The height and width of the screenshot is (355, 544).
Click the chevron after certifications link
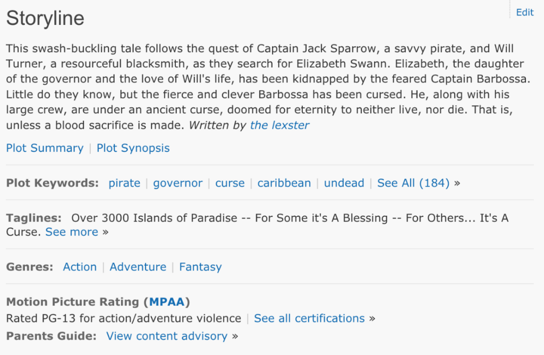point(372,318)
